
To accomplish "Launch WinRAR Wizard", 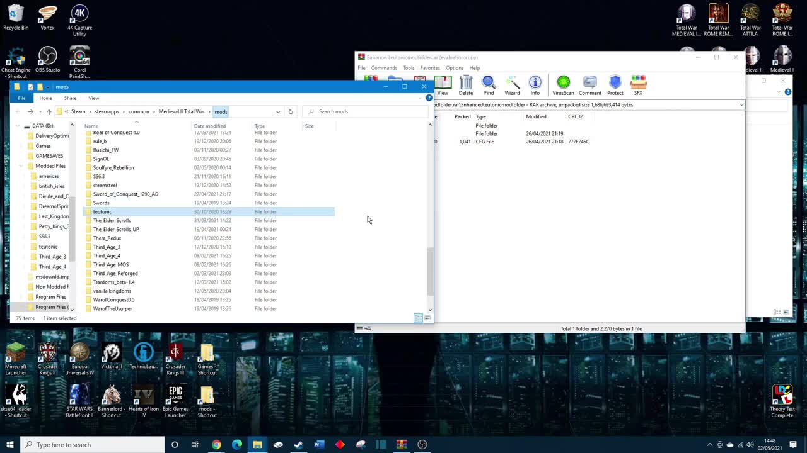I will pyautogui.click(x=512, y=86).
